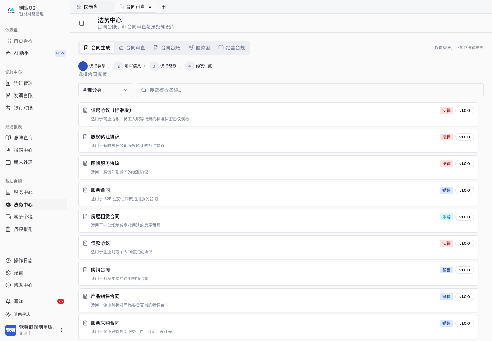492x341 pixels.
Task: Select 服务采购合同 template
Action: (278, 327)
